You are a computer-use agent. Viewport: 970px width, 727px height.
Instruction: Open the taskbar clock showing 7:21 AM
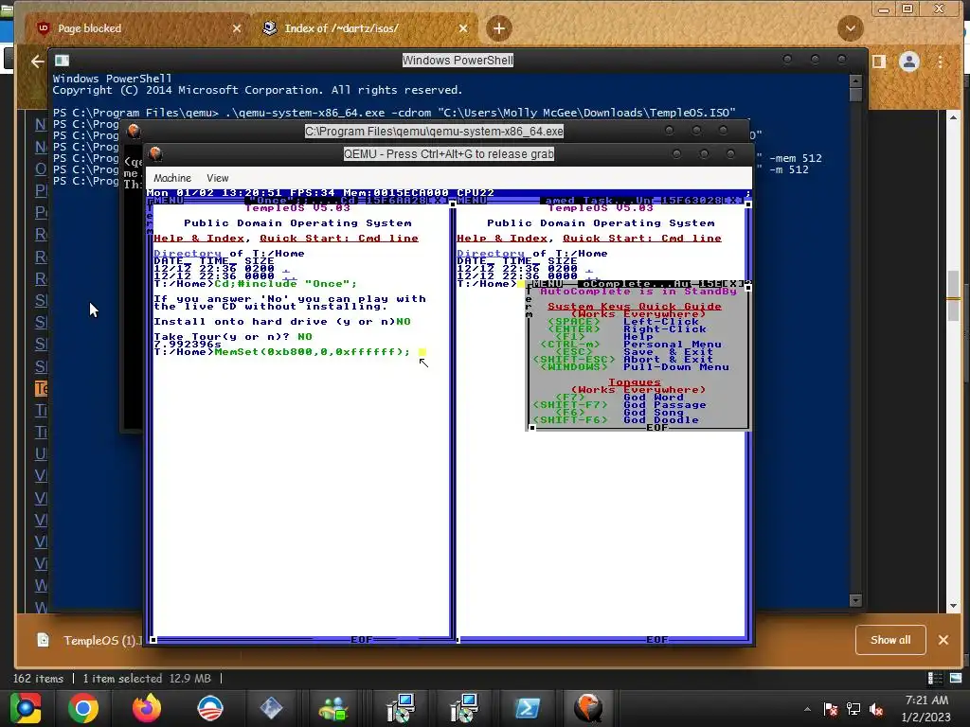pyautogui.click(x=926, y=708)
